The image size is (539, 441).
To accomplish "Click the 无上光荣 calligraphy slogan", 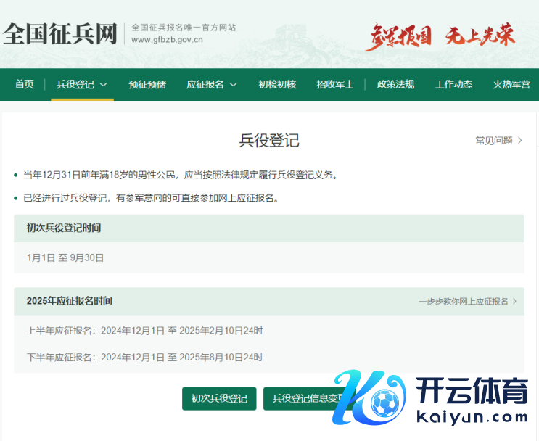I will point(480,35).
